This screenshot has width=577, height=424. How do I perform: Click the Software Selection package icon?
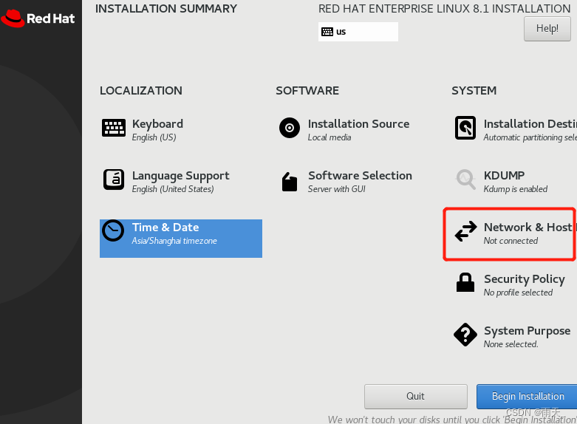coord(290,182)
